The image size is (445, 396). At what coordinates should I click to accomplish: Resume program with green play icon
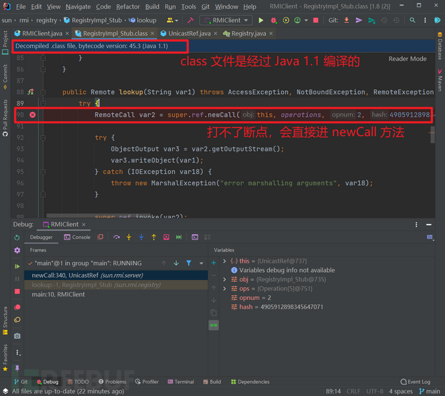click(x=17, y=266)
